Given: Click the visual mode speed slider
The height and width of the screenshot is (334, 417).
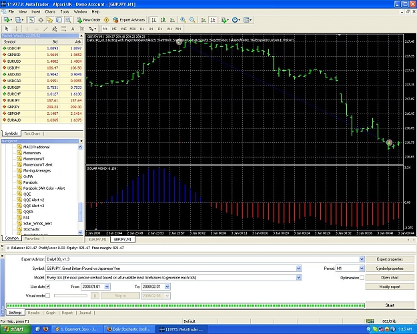Looking at the screenshot, I should pos(71,296).
